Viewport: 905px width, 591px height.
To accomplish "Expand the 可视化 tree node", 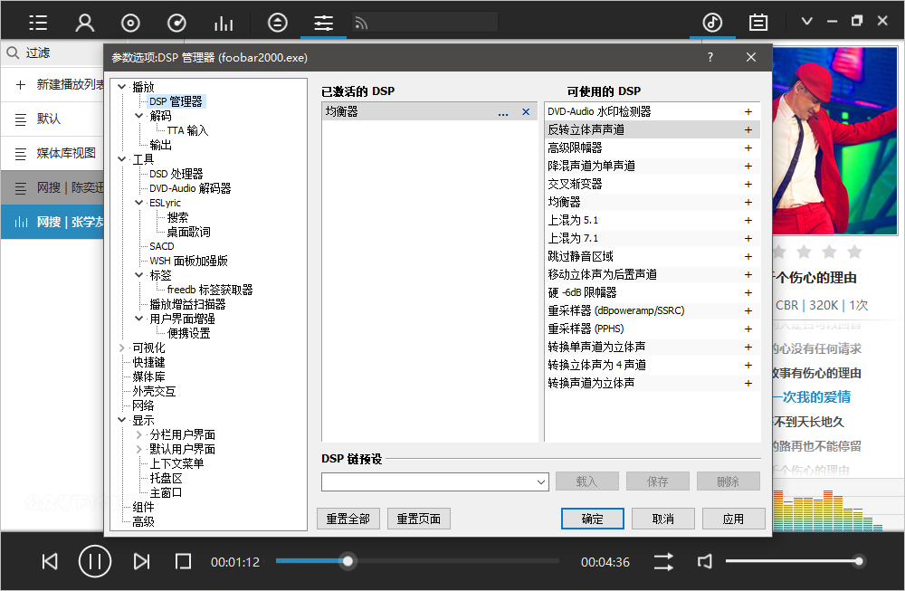I will [122, 348].
